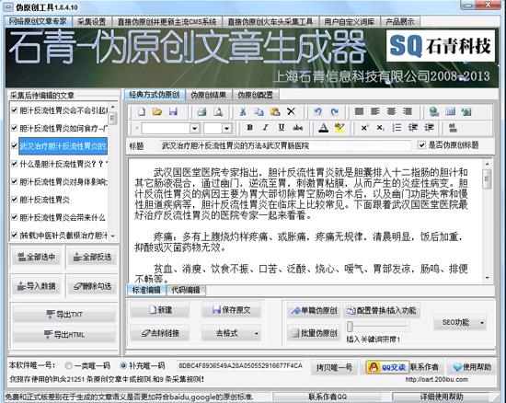Uncheck article 胆汁反流性胃炎会带来什么
The width and height of the screenshot is (506, 403).
(x=14, y=217)
